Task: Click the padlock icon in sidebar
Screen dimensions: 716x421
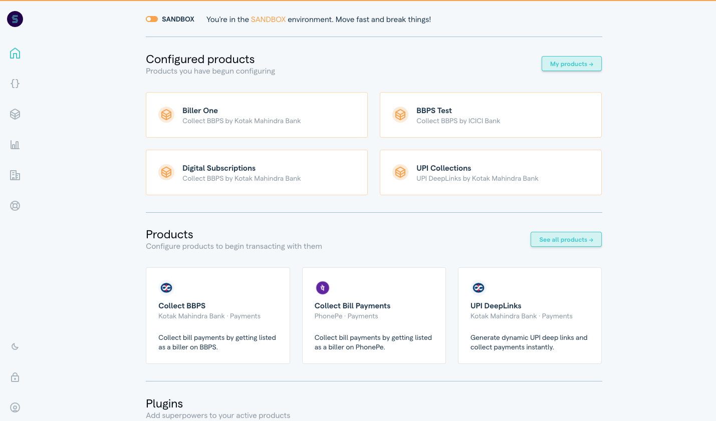Action: point(15,377)
